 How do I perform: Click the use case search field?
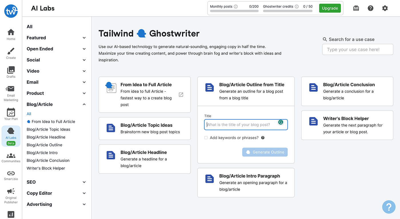pyautogui.click(x=358, y=49)
